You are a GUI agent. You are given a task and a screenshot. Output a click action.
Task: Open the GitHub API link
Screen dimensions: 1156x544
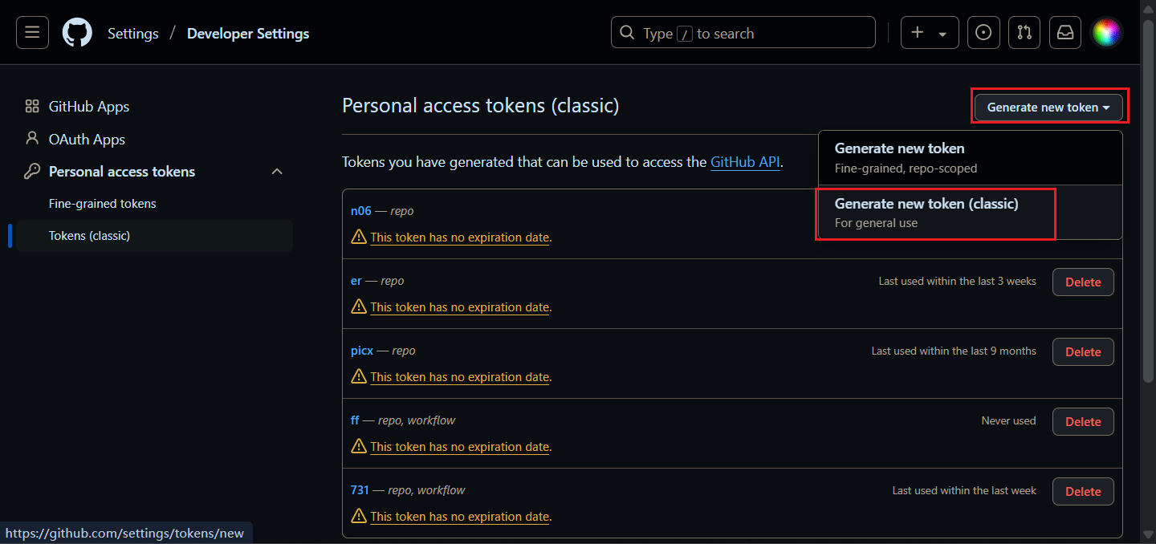coord(746,162)
